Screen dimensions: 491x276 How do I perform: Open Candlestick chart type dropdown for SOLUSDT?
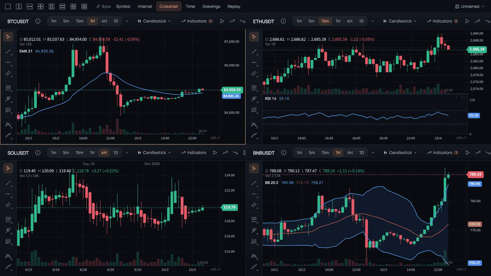(154, 153)
